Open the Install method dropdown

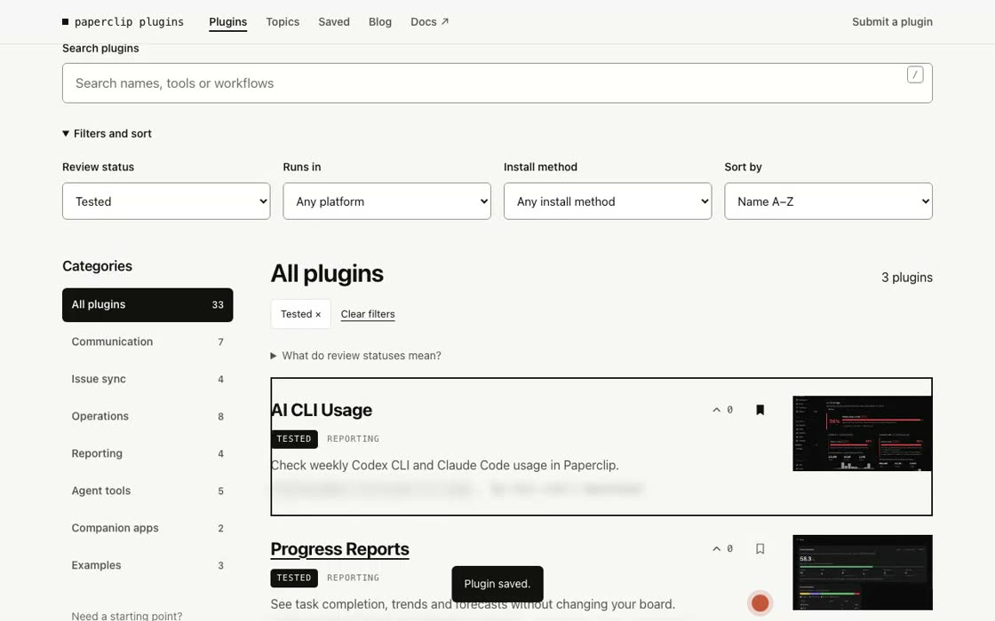click(x=608, y=201)
